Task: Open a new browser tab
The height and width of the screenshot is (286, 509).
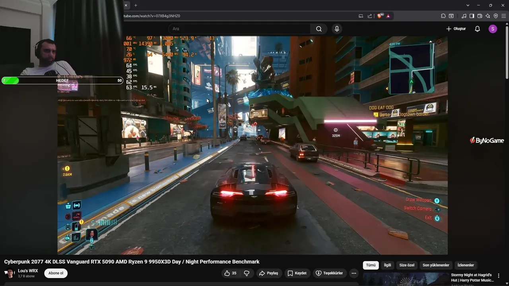Action: (x=136, y=5)
